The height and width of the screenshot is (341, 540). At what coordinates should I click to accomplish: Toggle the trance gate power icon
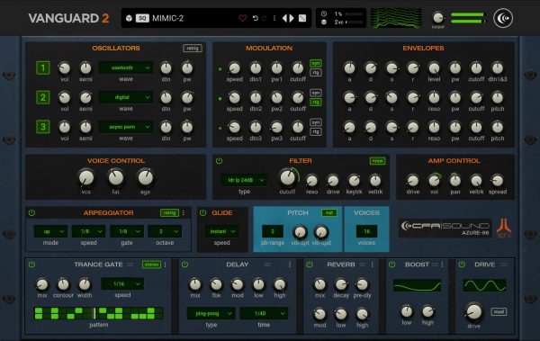point(31,265)
